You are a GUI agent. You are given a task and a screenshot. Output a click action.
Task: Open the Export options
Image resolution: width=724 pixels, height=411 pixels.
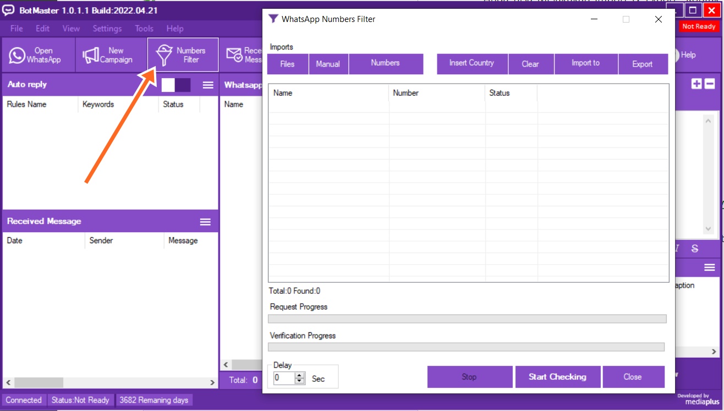(642, 64)
